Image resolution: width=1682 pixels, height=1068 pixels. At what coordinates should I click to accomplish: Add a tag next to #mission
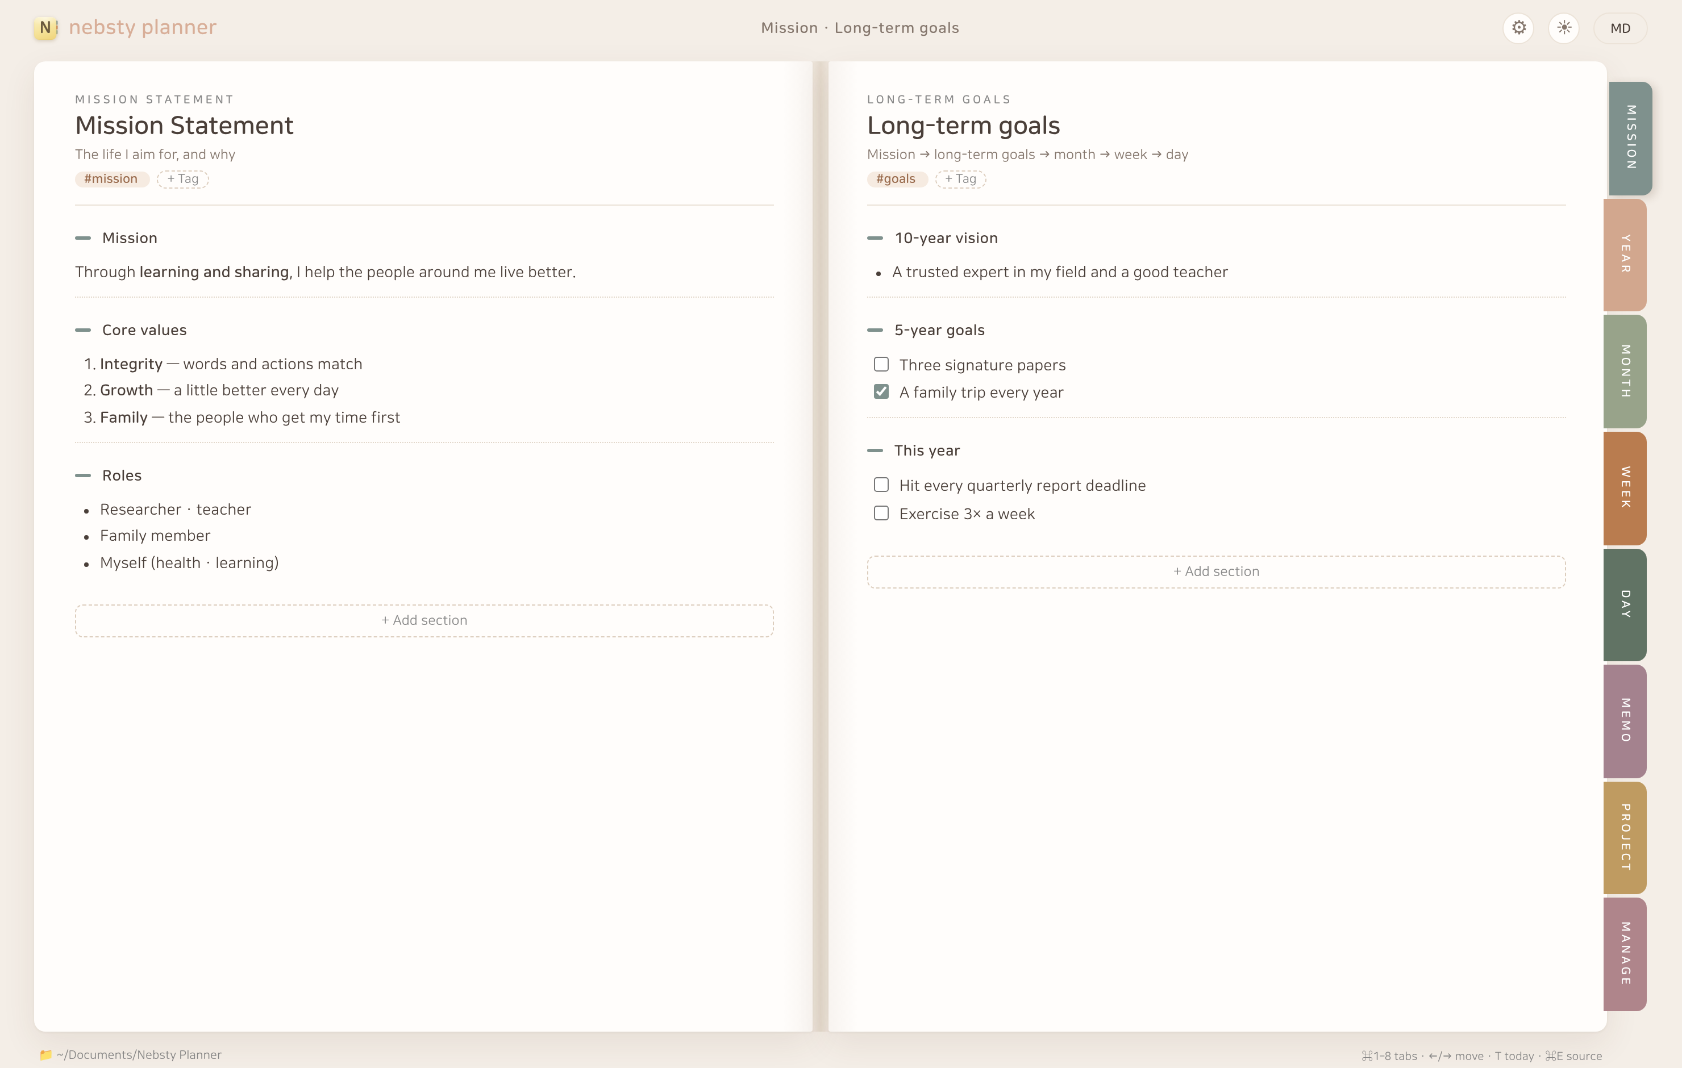183,179
